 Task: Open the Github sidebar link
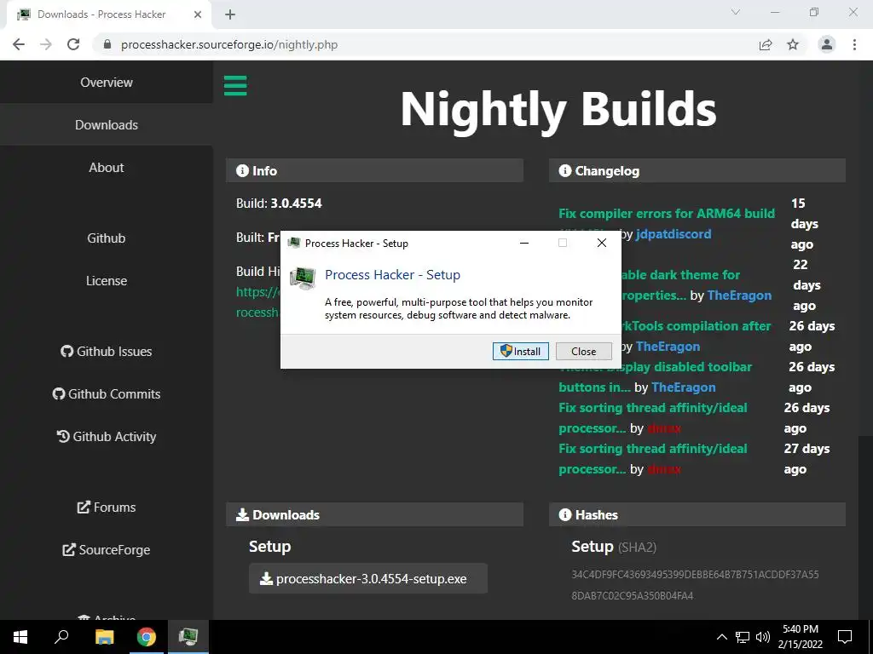click(x=107, y=238)
